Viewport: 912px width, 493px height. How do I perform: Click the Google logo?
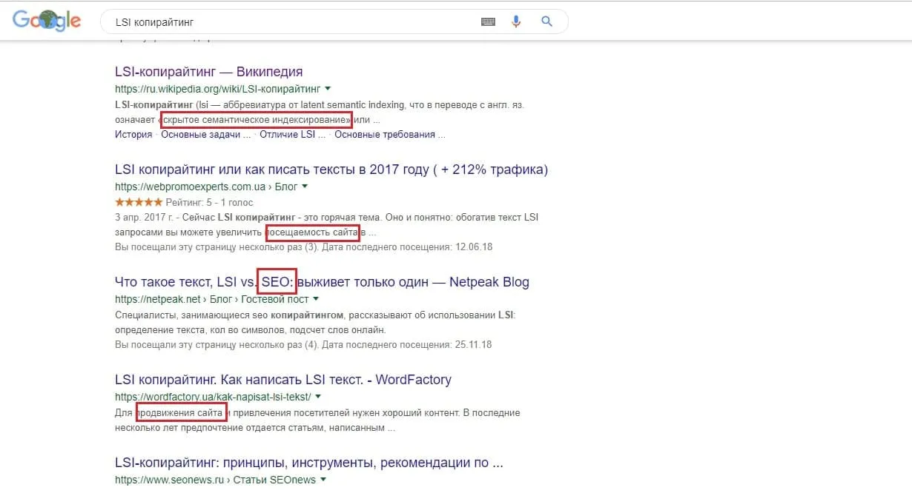click(x=47, y=21)
